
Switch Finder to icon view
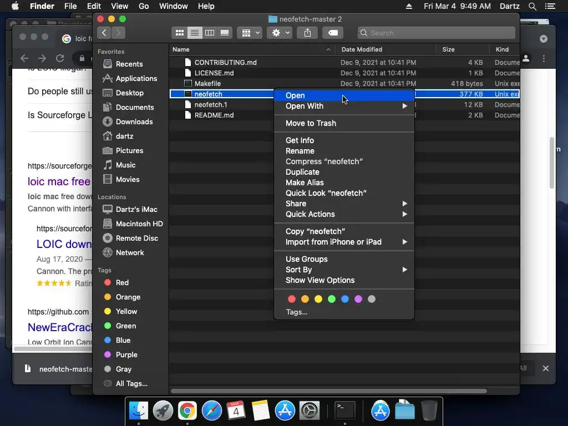[x=179, y=33]
